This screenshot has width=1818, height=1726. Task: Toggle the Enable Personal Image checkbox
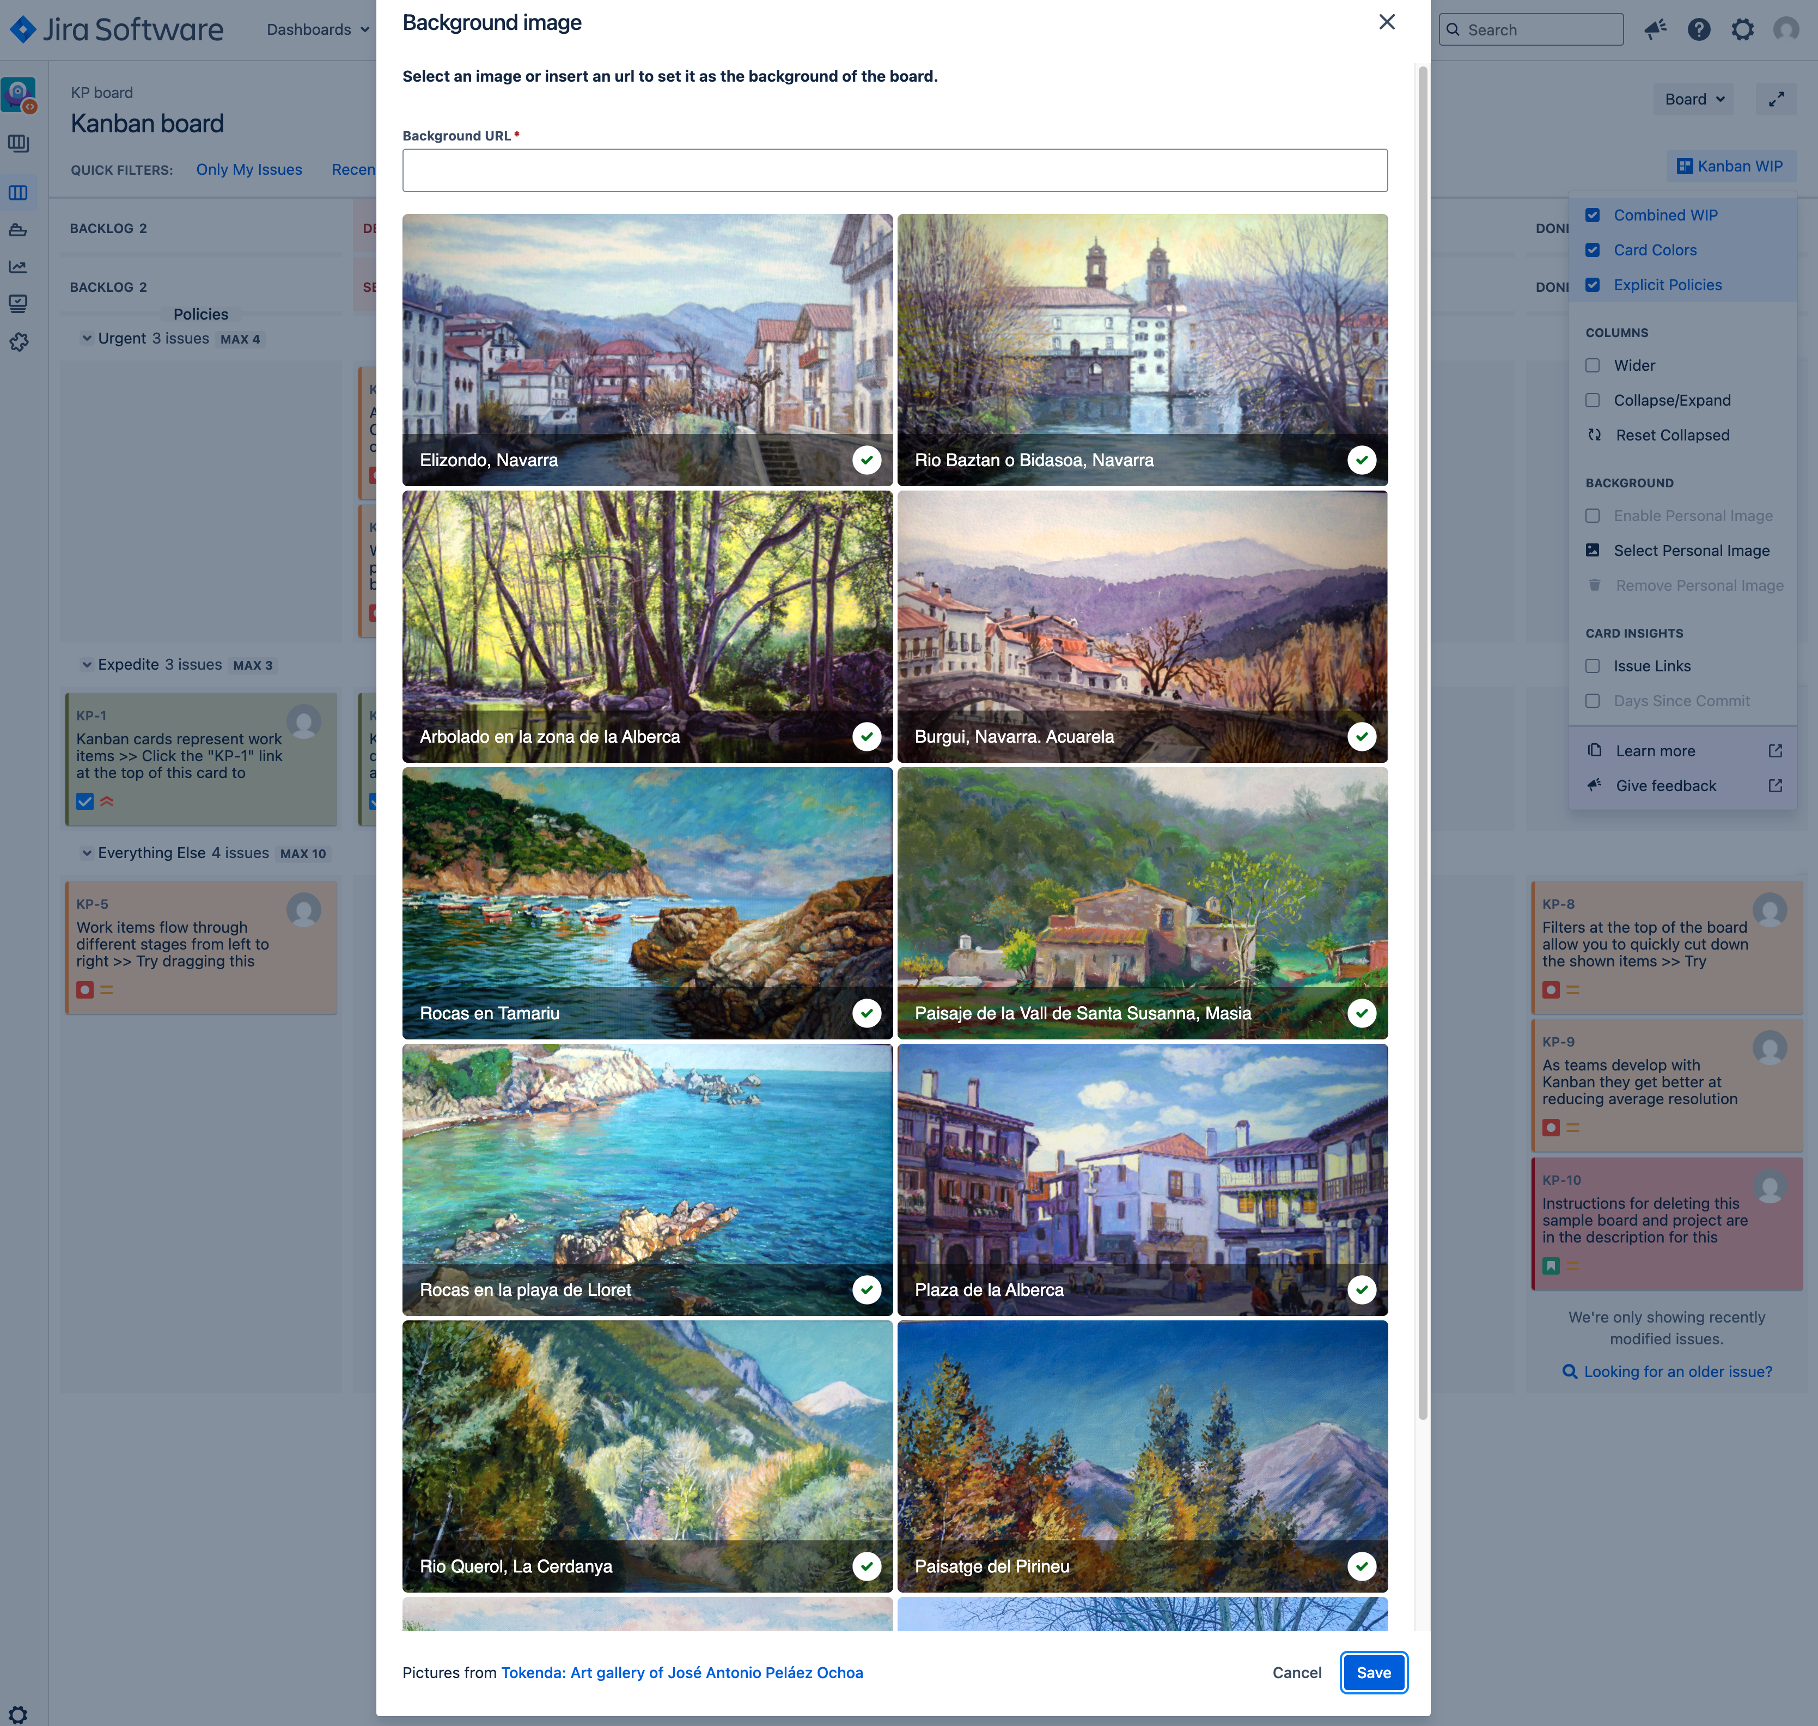[x=1593, y=516]
